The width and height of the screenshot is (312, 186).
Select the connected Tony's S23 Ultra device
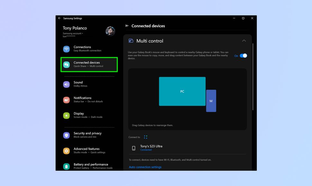(x=151, y=148)
